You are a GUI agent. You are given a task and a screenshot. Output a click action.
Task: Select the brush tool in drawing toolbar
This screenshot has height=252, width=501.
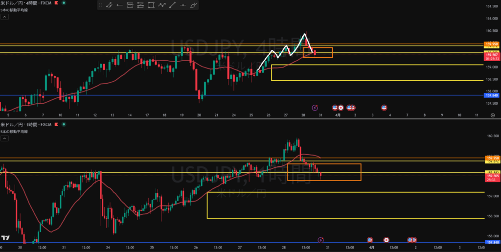point(194,6)
